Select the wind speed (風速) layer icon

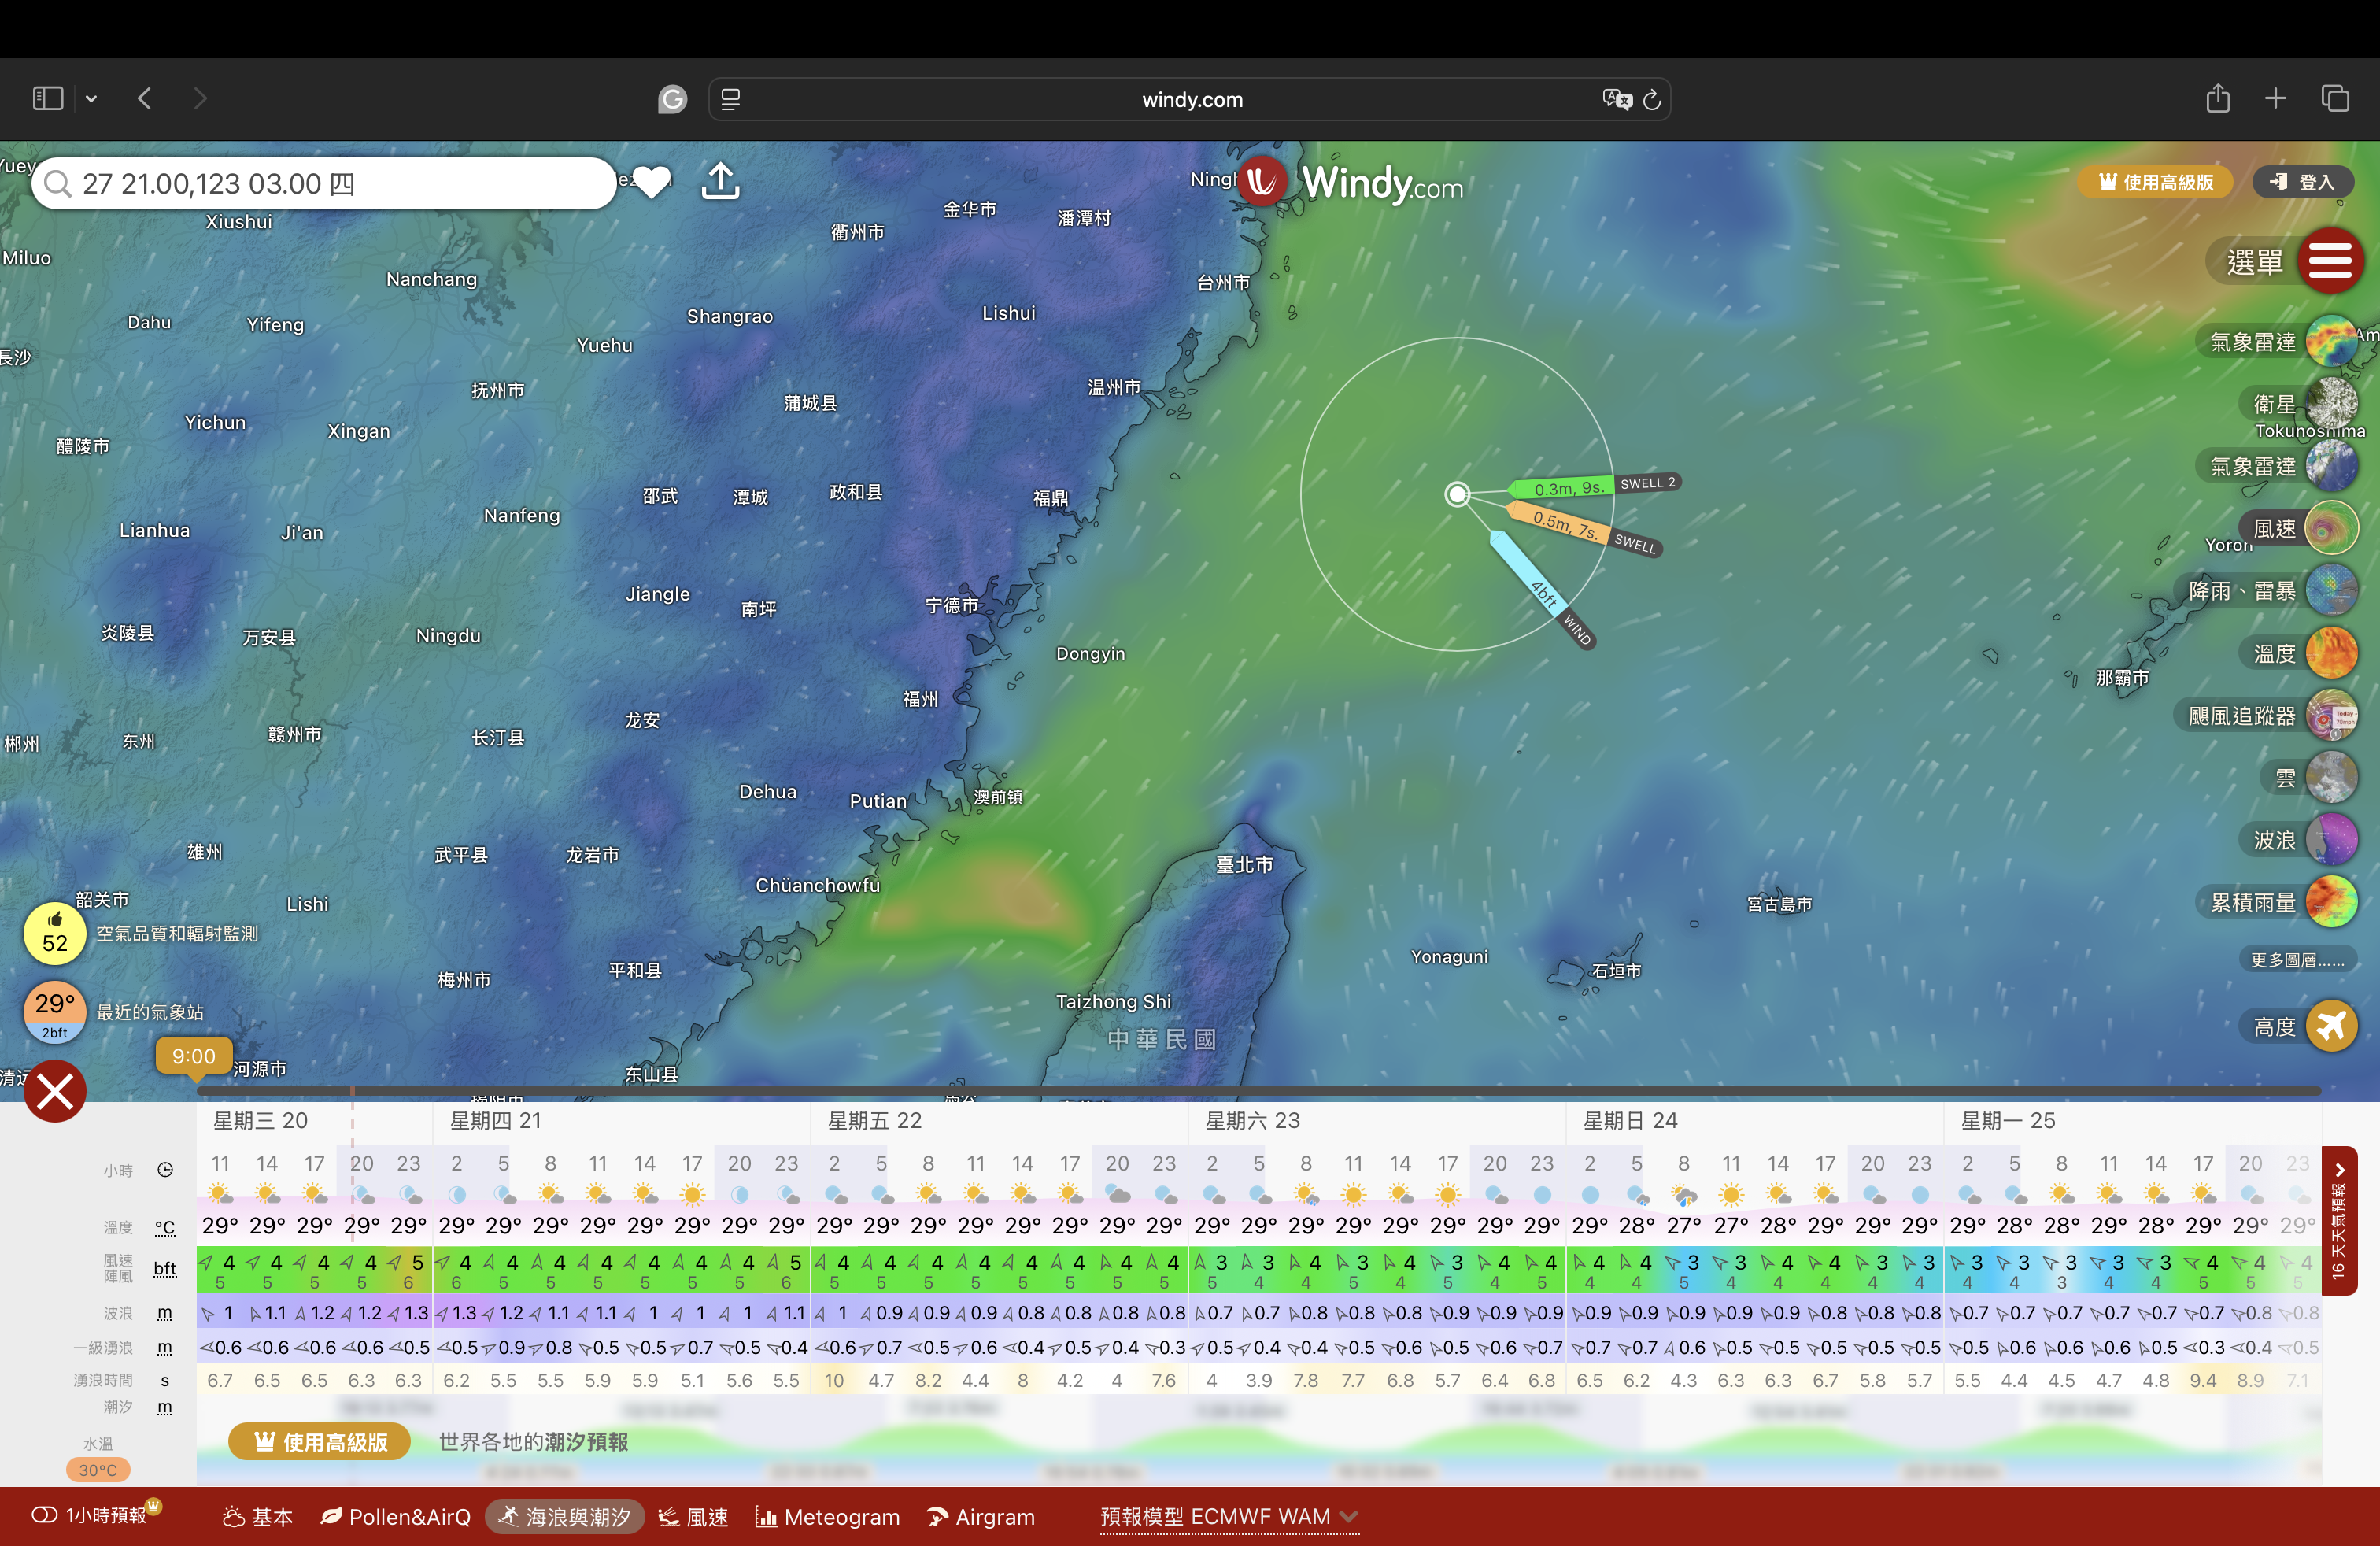[2331, 528]
